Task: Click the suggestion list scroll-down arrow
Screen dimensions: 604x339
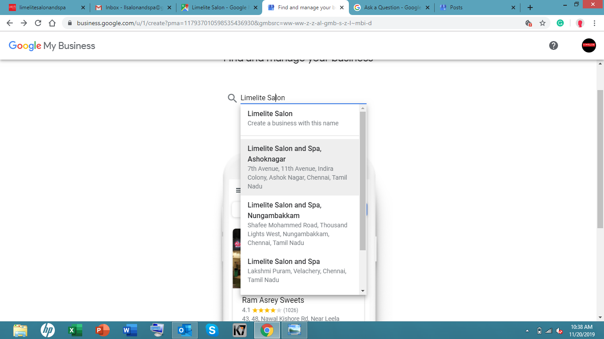Action: tap(363, 291)
